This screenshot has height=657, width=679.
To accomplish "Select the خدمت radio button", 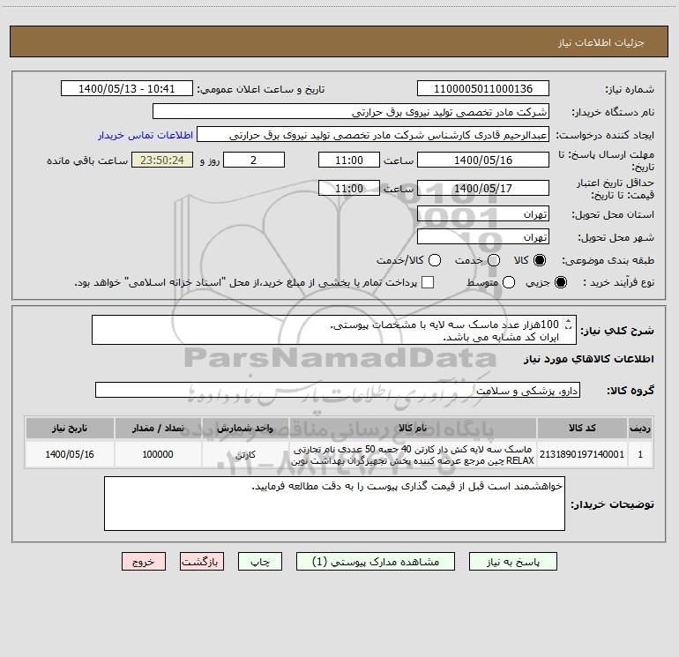I will coord(494,260).
